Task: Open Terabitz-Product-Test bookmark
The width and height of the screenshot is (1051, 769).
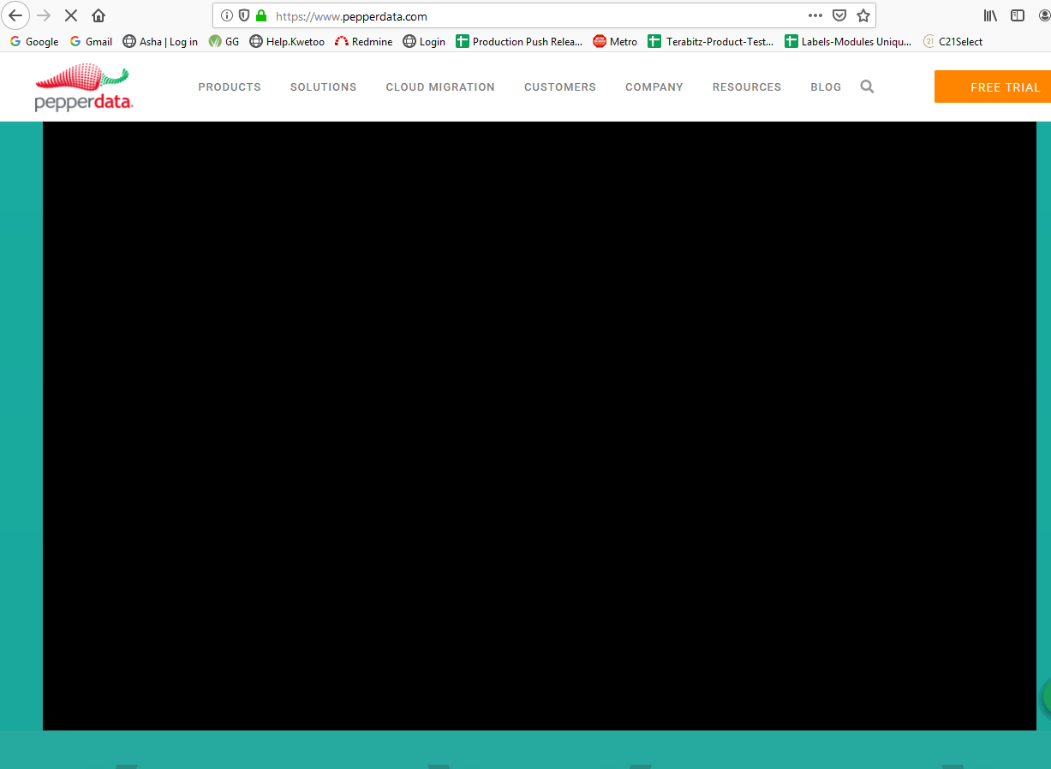Action: click(711, 41)
